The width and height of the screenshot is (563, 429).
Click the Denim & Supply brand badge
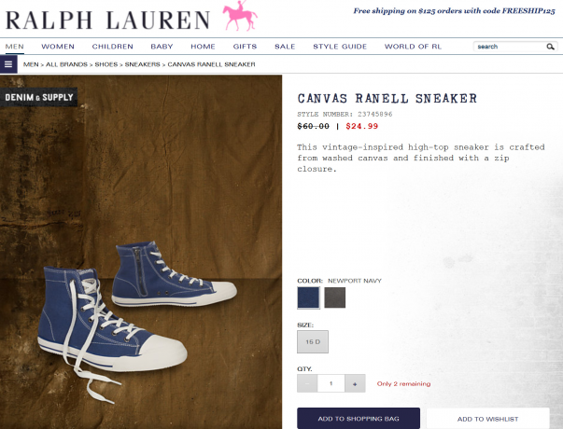click(x=39, y=97)
